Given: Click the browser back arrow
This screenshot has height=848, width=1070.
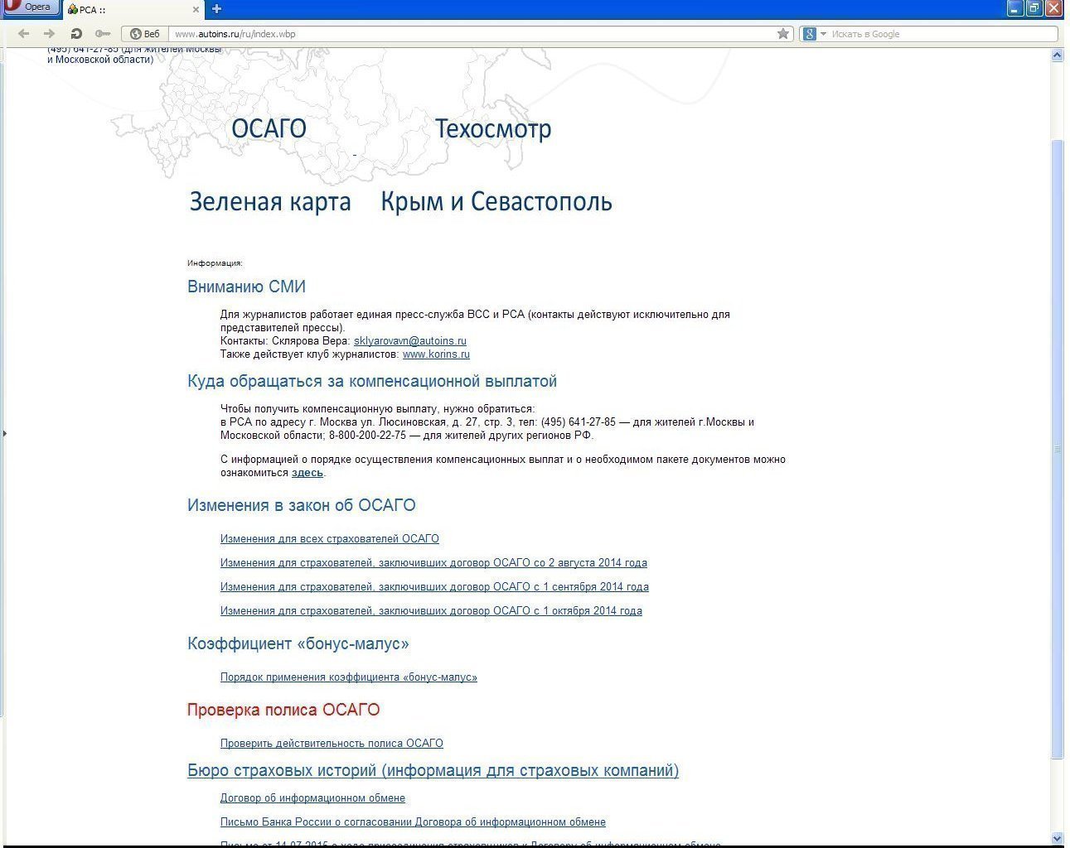Looking at the screenshot, I should click(x=23, y=34).
